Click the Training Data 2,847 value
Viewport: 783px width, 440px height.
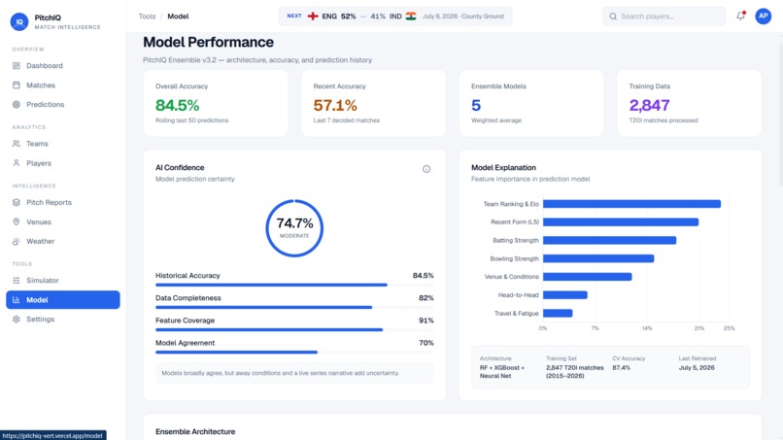649,105
